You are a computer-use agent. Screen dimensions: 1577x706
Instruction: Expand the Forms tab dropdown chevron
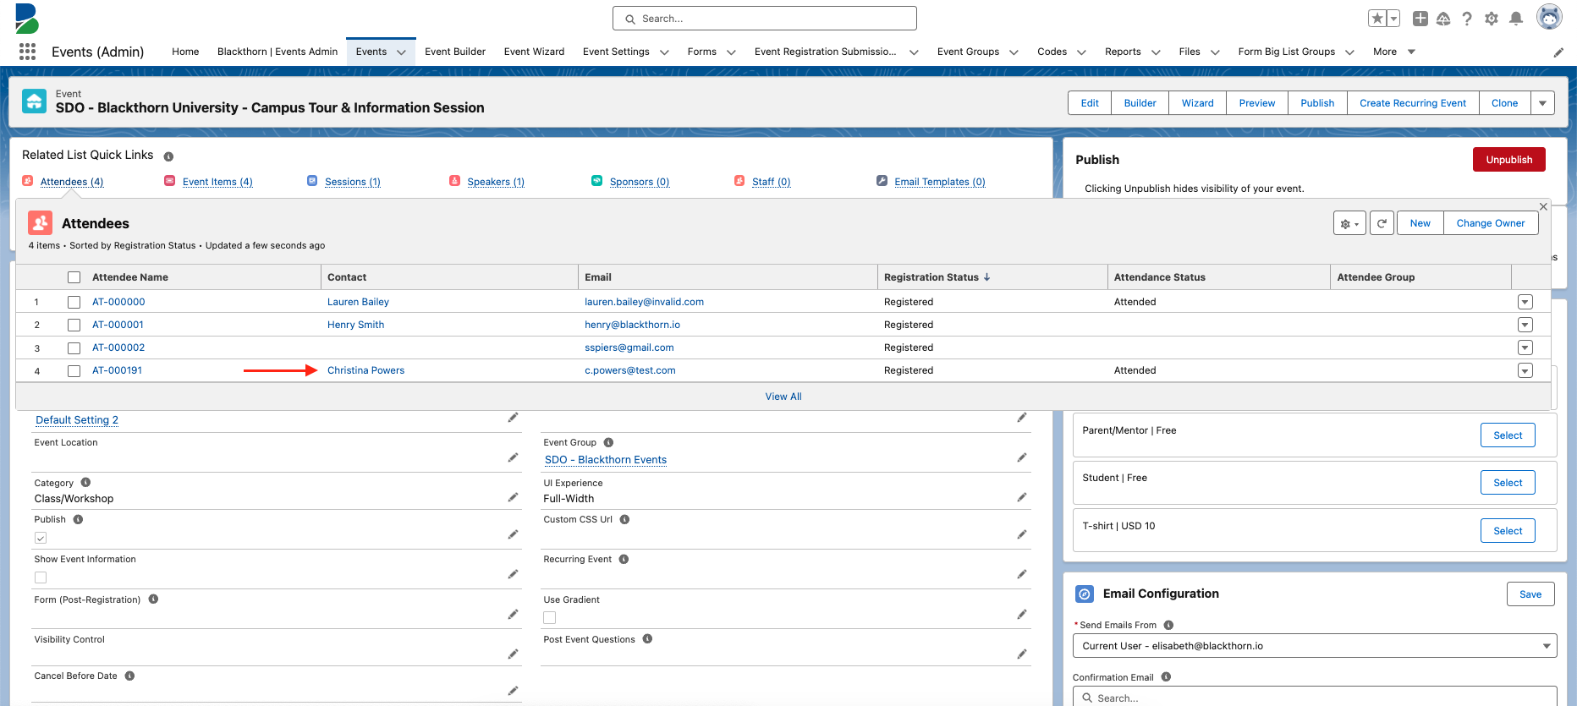(x=731, y=52)
